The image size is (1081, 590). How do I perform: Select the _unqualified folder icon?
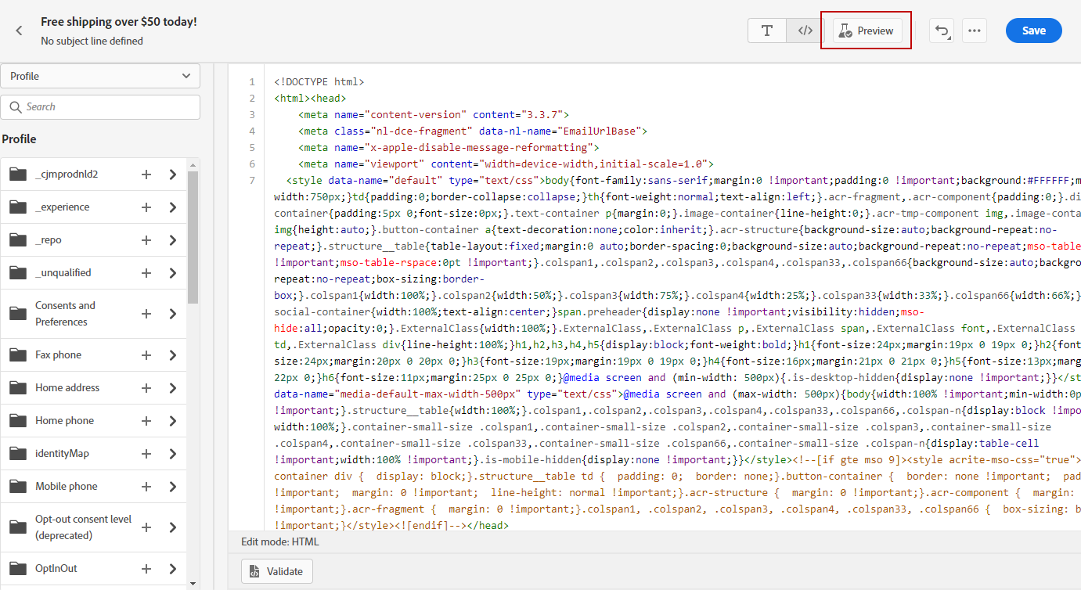coord(18,273)
